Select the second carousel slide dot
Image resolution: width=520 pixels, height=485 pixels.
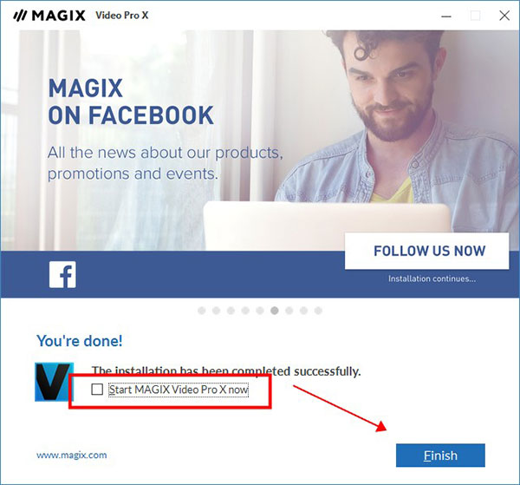pos(216,311)
